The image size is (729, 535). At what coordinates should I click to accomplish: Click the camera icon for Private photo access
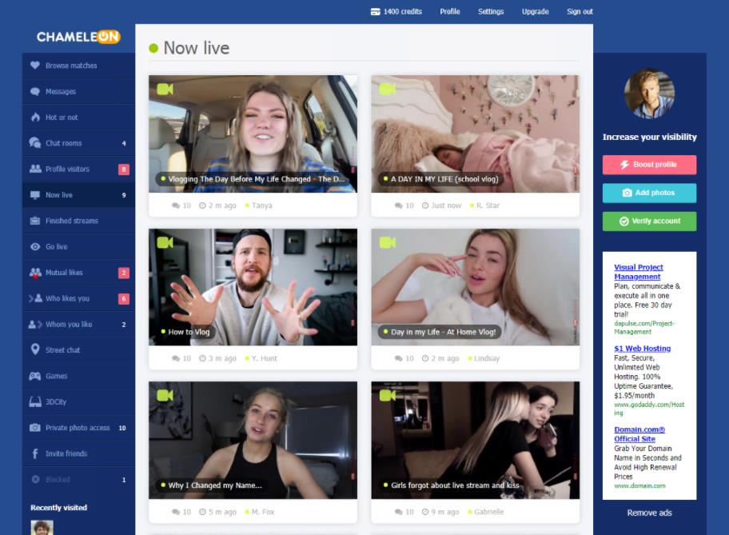pos(34,428)
